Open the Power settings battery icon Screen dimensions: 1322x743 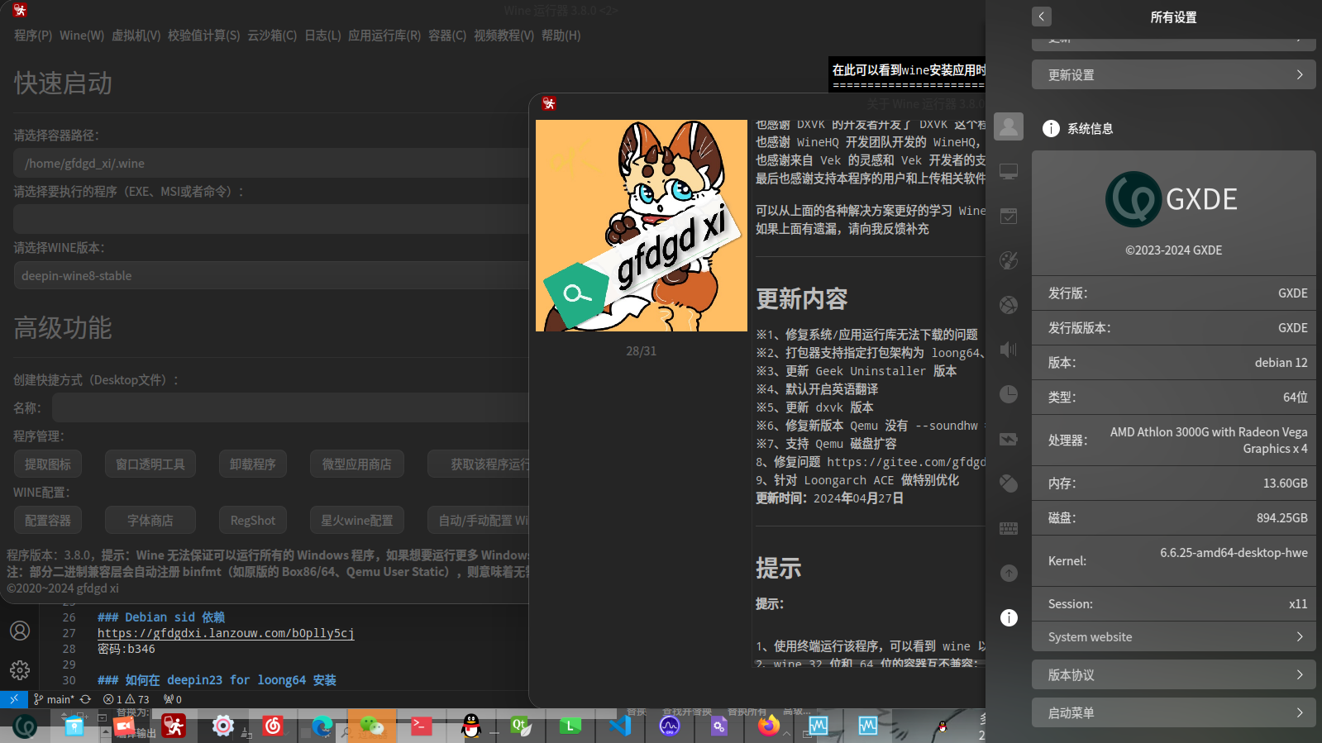(x=1009, y=439)
